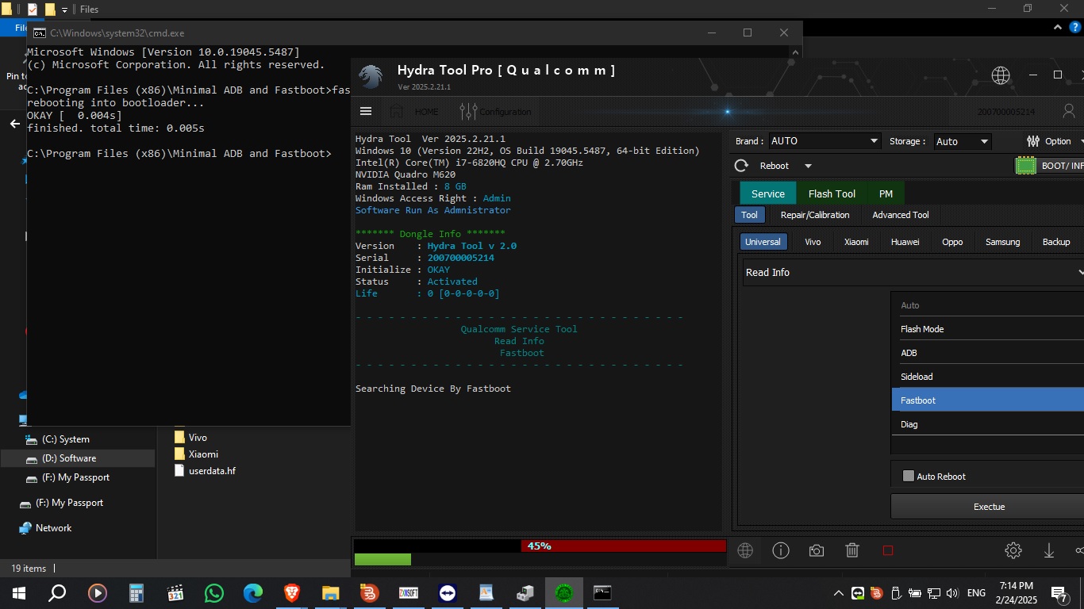Screen dimensions: 1084x609
Task: Click the info icon in bottom toolbar
Action: (781, 550)
